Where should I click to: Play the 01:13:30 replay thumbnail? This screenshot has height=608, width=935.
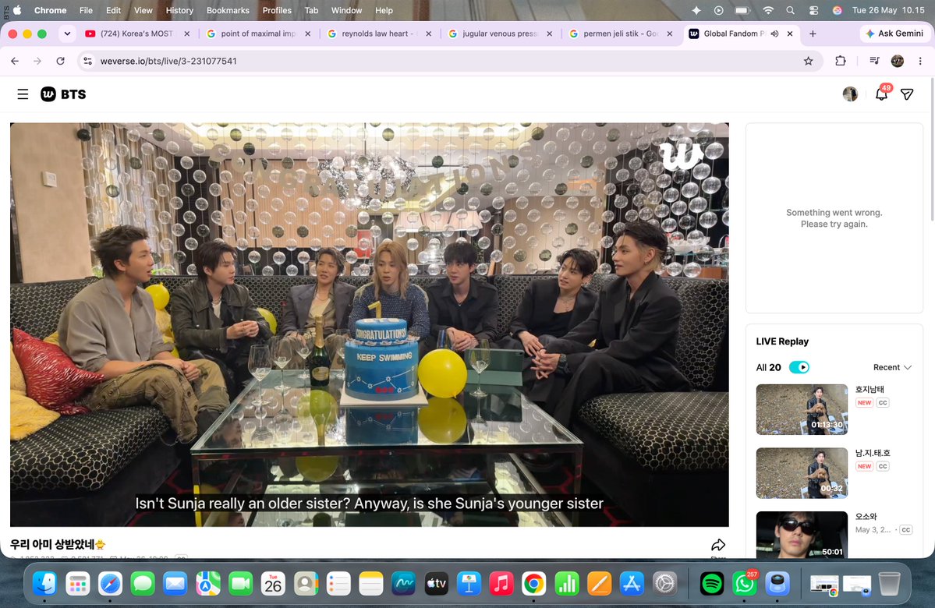coord(802,409)
